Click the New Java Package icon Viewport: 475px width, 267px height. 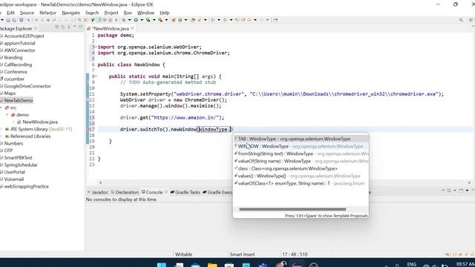point(174,20)
